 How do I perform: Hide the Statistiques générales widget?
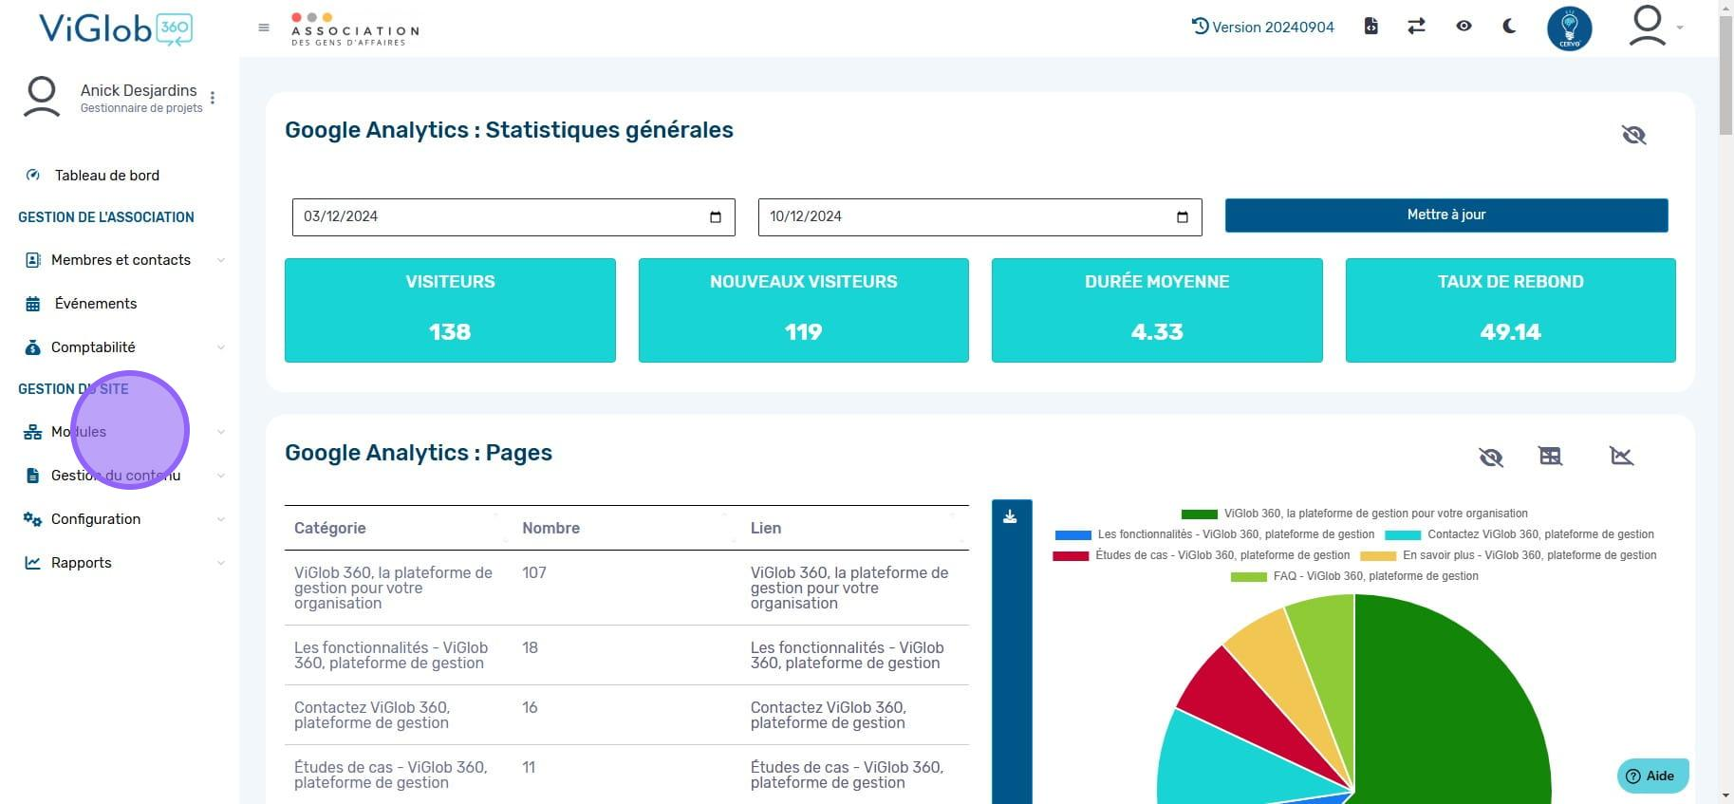click(x=1633, y=135)
